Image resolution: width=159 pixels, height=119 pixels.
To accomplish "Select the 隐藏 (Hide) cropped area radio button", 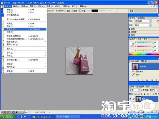I will click(72, 10).
